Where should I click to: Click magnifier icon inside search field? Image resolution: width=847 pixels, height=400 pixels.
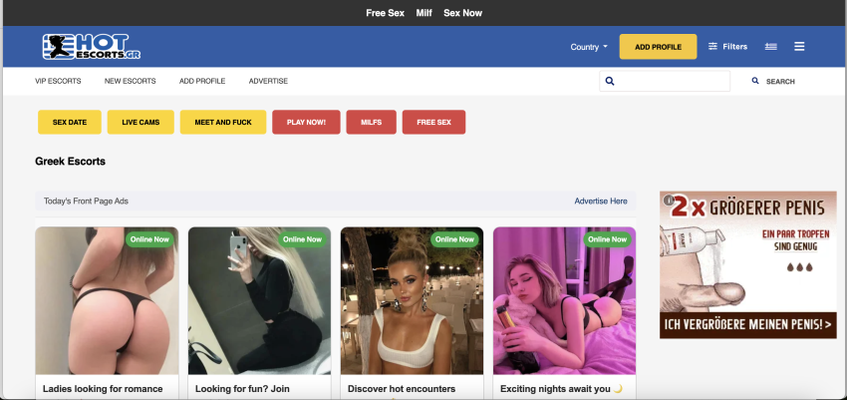[610, 81]
